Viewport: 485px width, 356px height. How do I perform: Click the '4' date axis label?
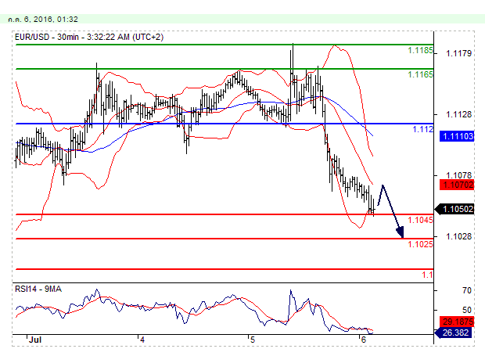pyautogui.click(x=142, y=340)
